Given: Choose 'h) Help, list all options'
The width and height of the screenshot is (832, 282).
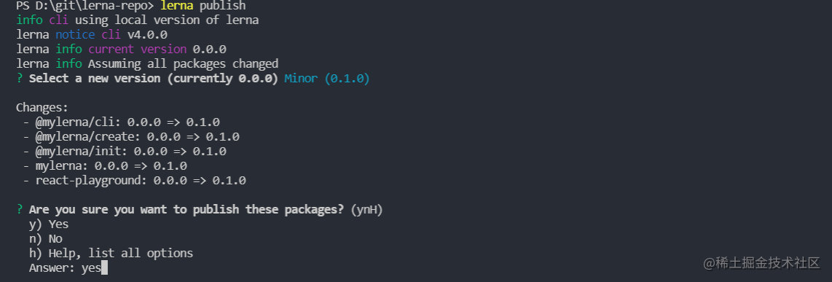Looking at the screenshot, I should 111,254.
